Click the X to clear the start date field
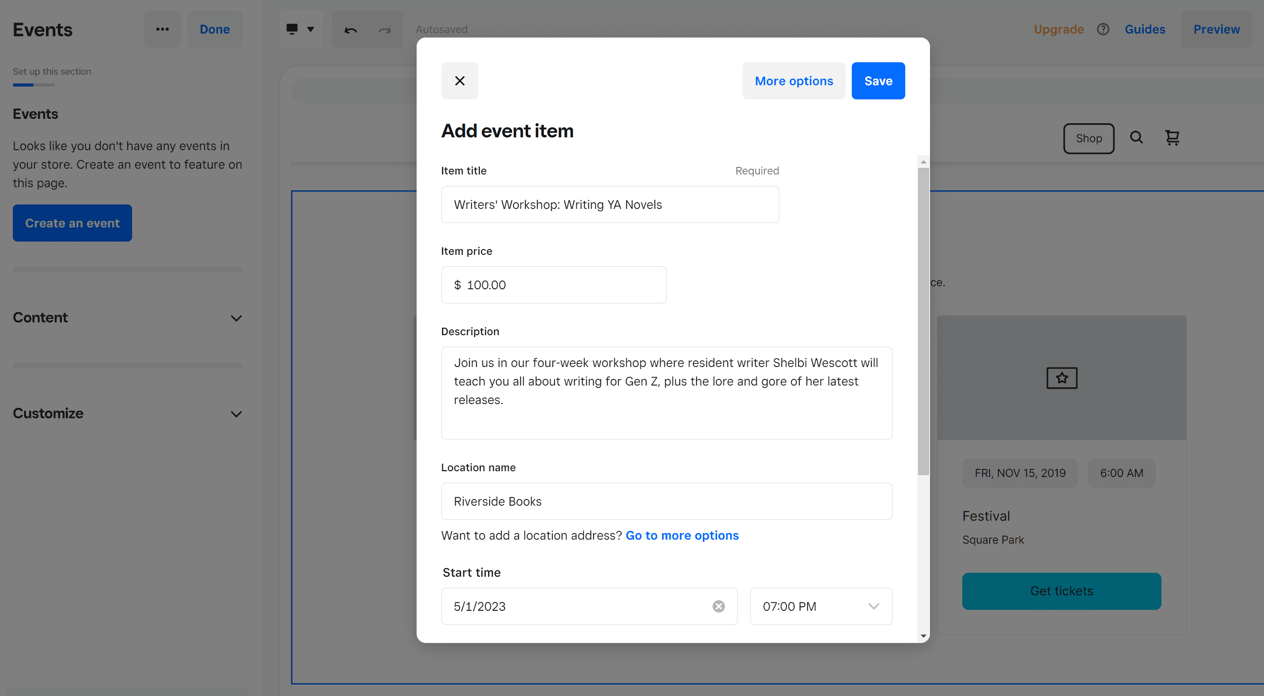Viewport: 1264px width, 696px height. (719, 606)
